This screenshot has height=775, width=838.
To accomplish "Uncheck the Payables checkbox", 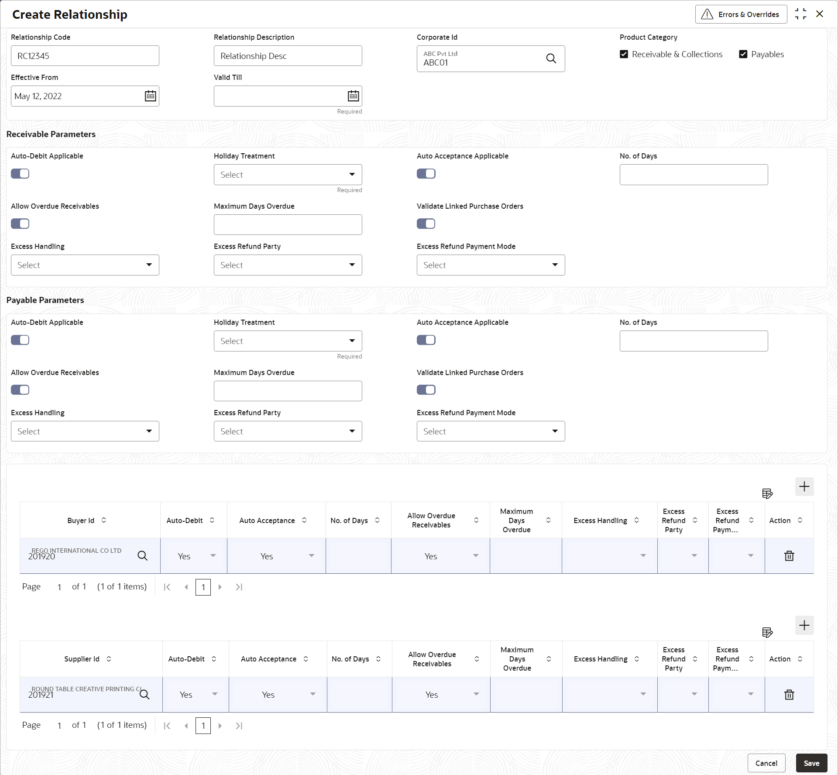I will pos(743,54).
